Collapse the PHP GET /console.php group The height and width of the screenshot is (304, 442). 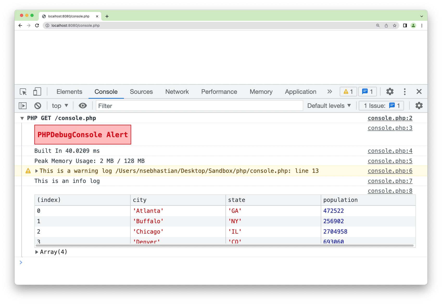[22, 118]
